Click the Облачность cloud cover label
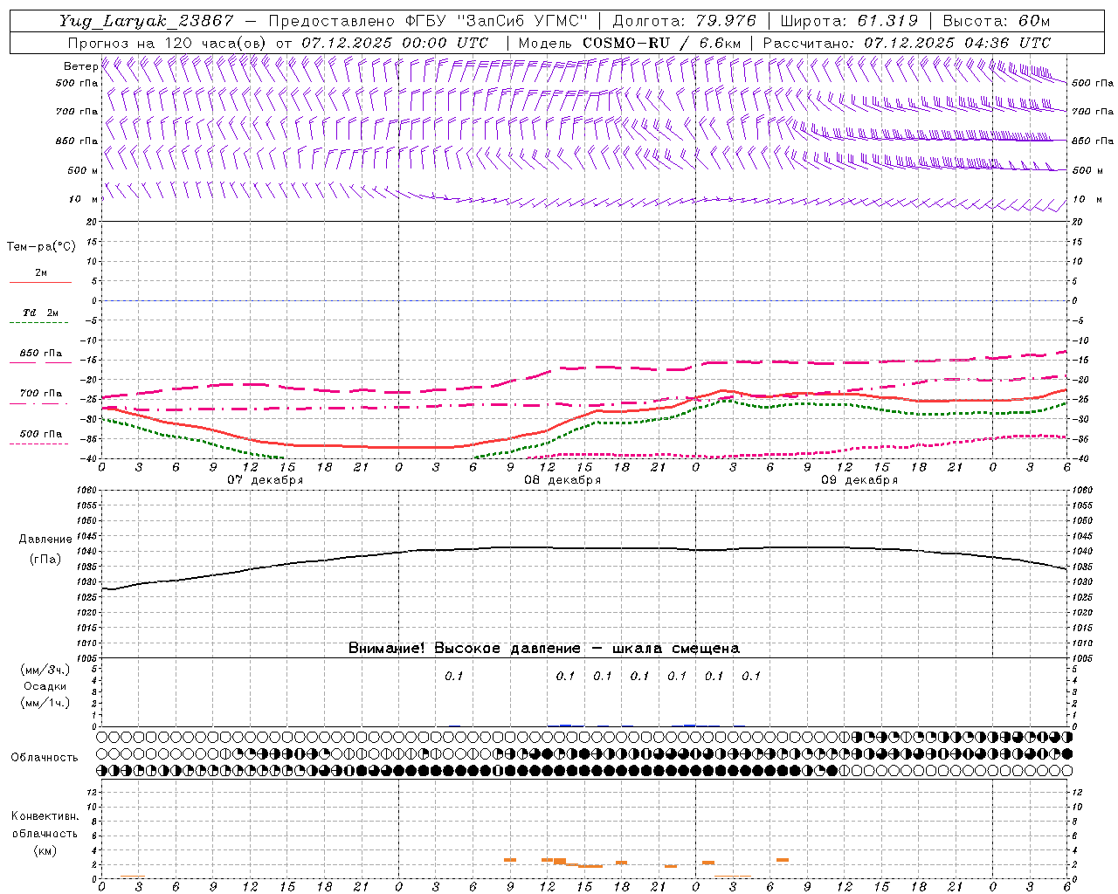 45,758
